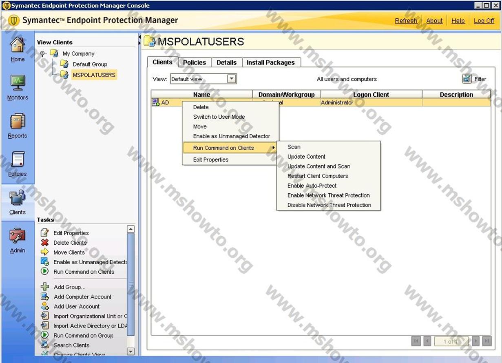The height and width of the screenshot is (363, 502).
Task: Open the Home page icon
Action: coord(17,45)
